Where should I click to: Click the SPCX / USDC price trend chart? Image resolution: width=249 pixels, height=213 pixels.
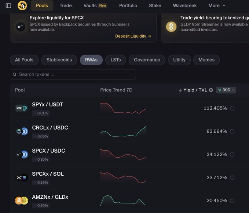tap(123, 154)
